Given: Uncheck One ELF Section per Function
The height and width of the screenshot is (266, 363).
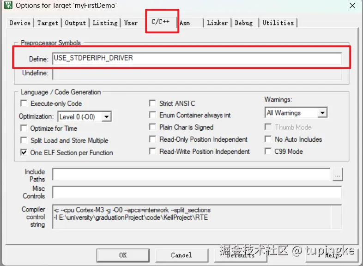Looking at the screenshot, I should click(x=24, y=152).
